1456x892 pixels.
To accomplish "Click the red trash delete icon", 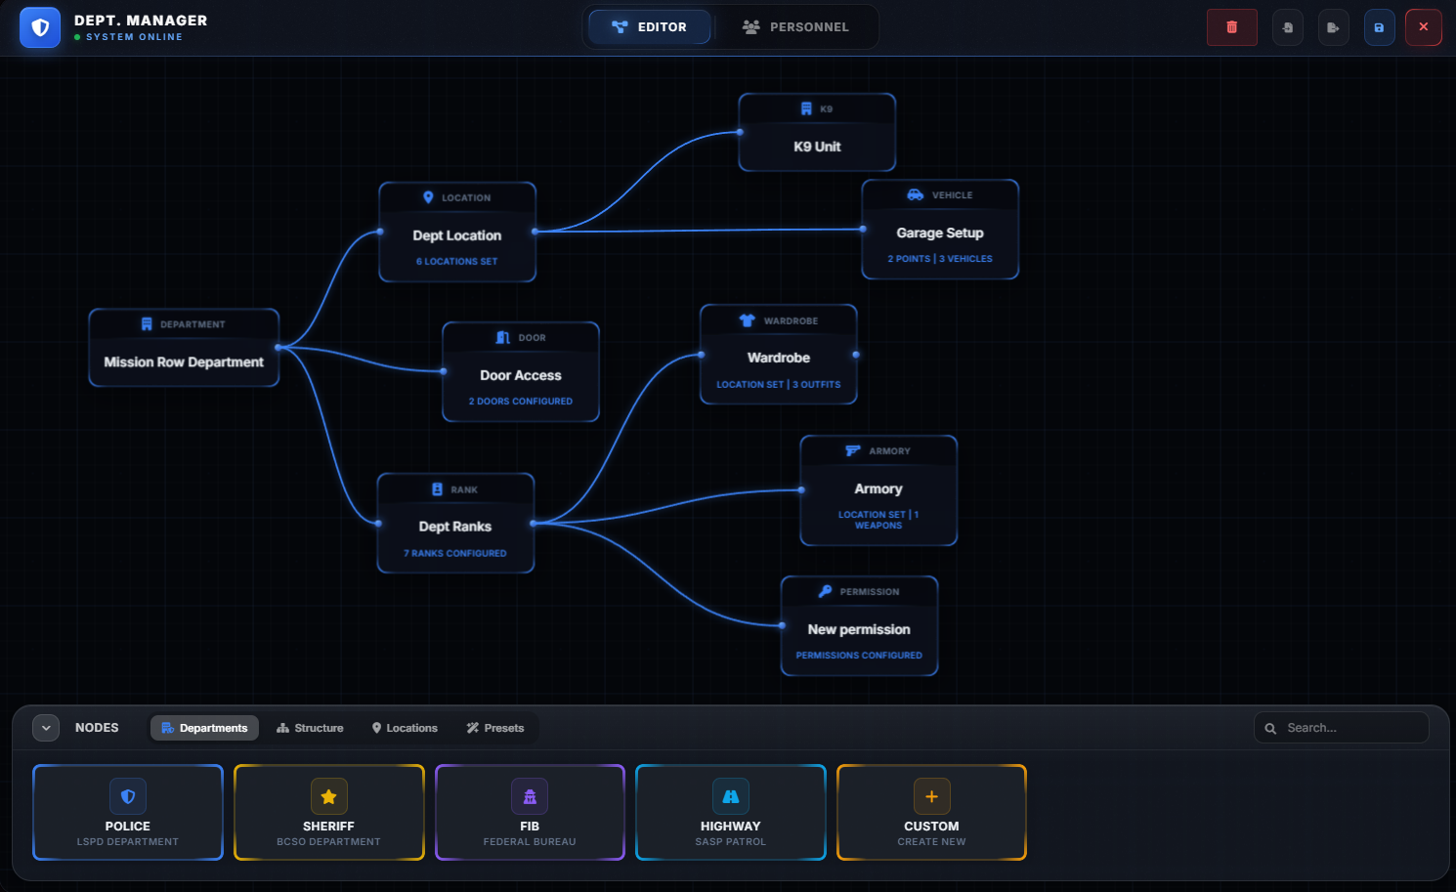I will (x=1231, y=27).
